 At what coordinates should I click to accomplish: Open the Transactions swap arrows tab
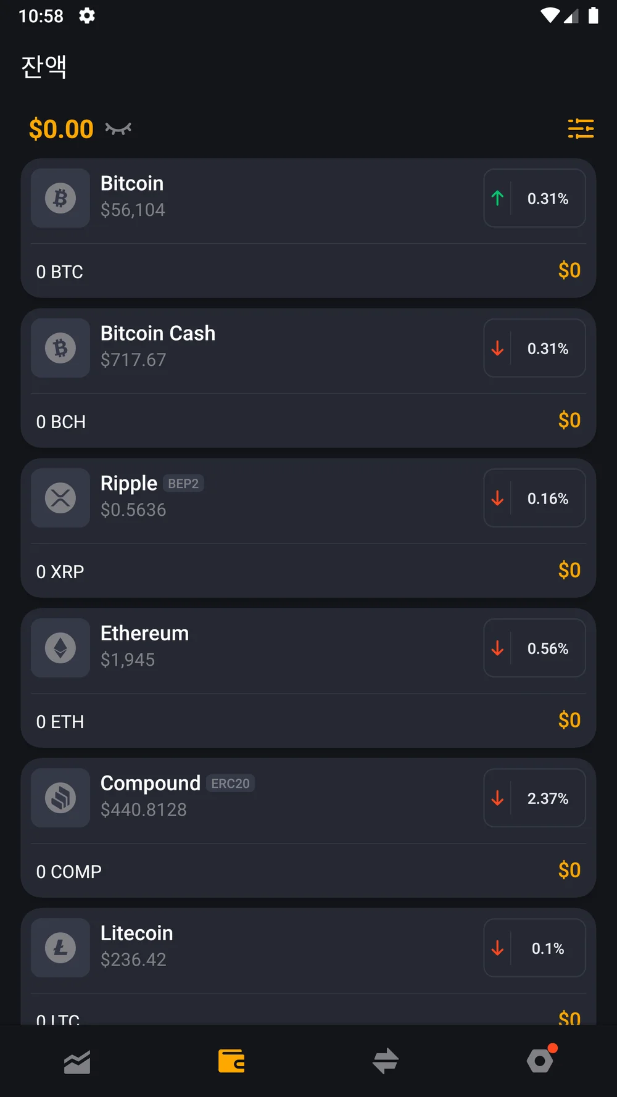coord(386,1061)
